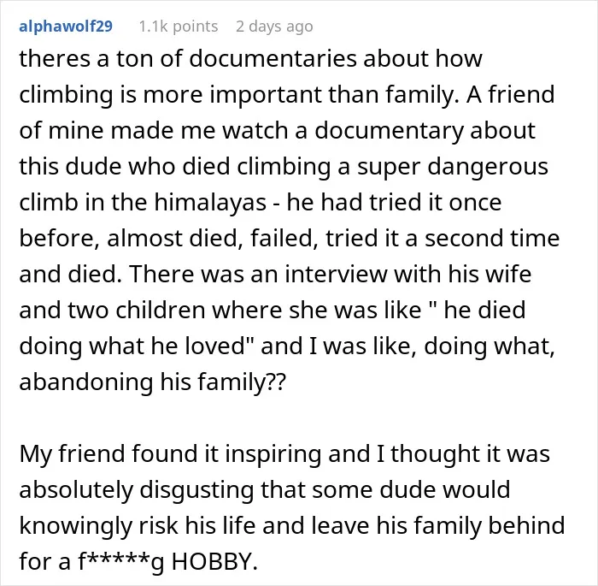Click the word 'behind' ending a line
The width and height of the screenshot is (598, 586).
coord(526,525)
